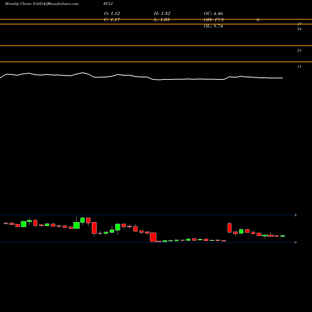Image resolution: width=312 pixels, height=312 pixels.
Task: Click the open value 'O: 1.12'
Action: tap(112, 13)
